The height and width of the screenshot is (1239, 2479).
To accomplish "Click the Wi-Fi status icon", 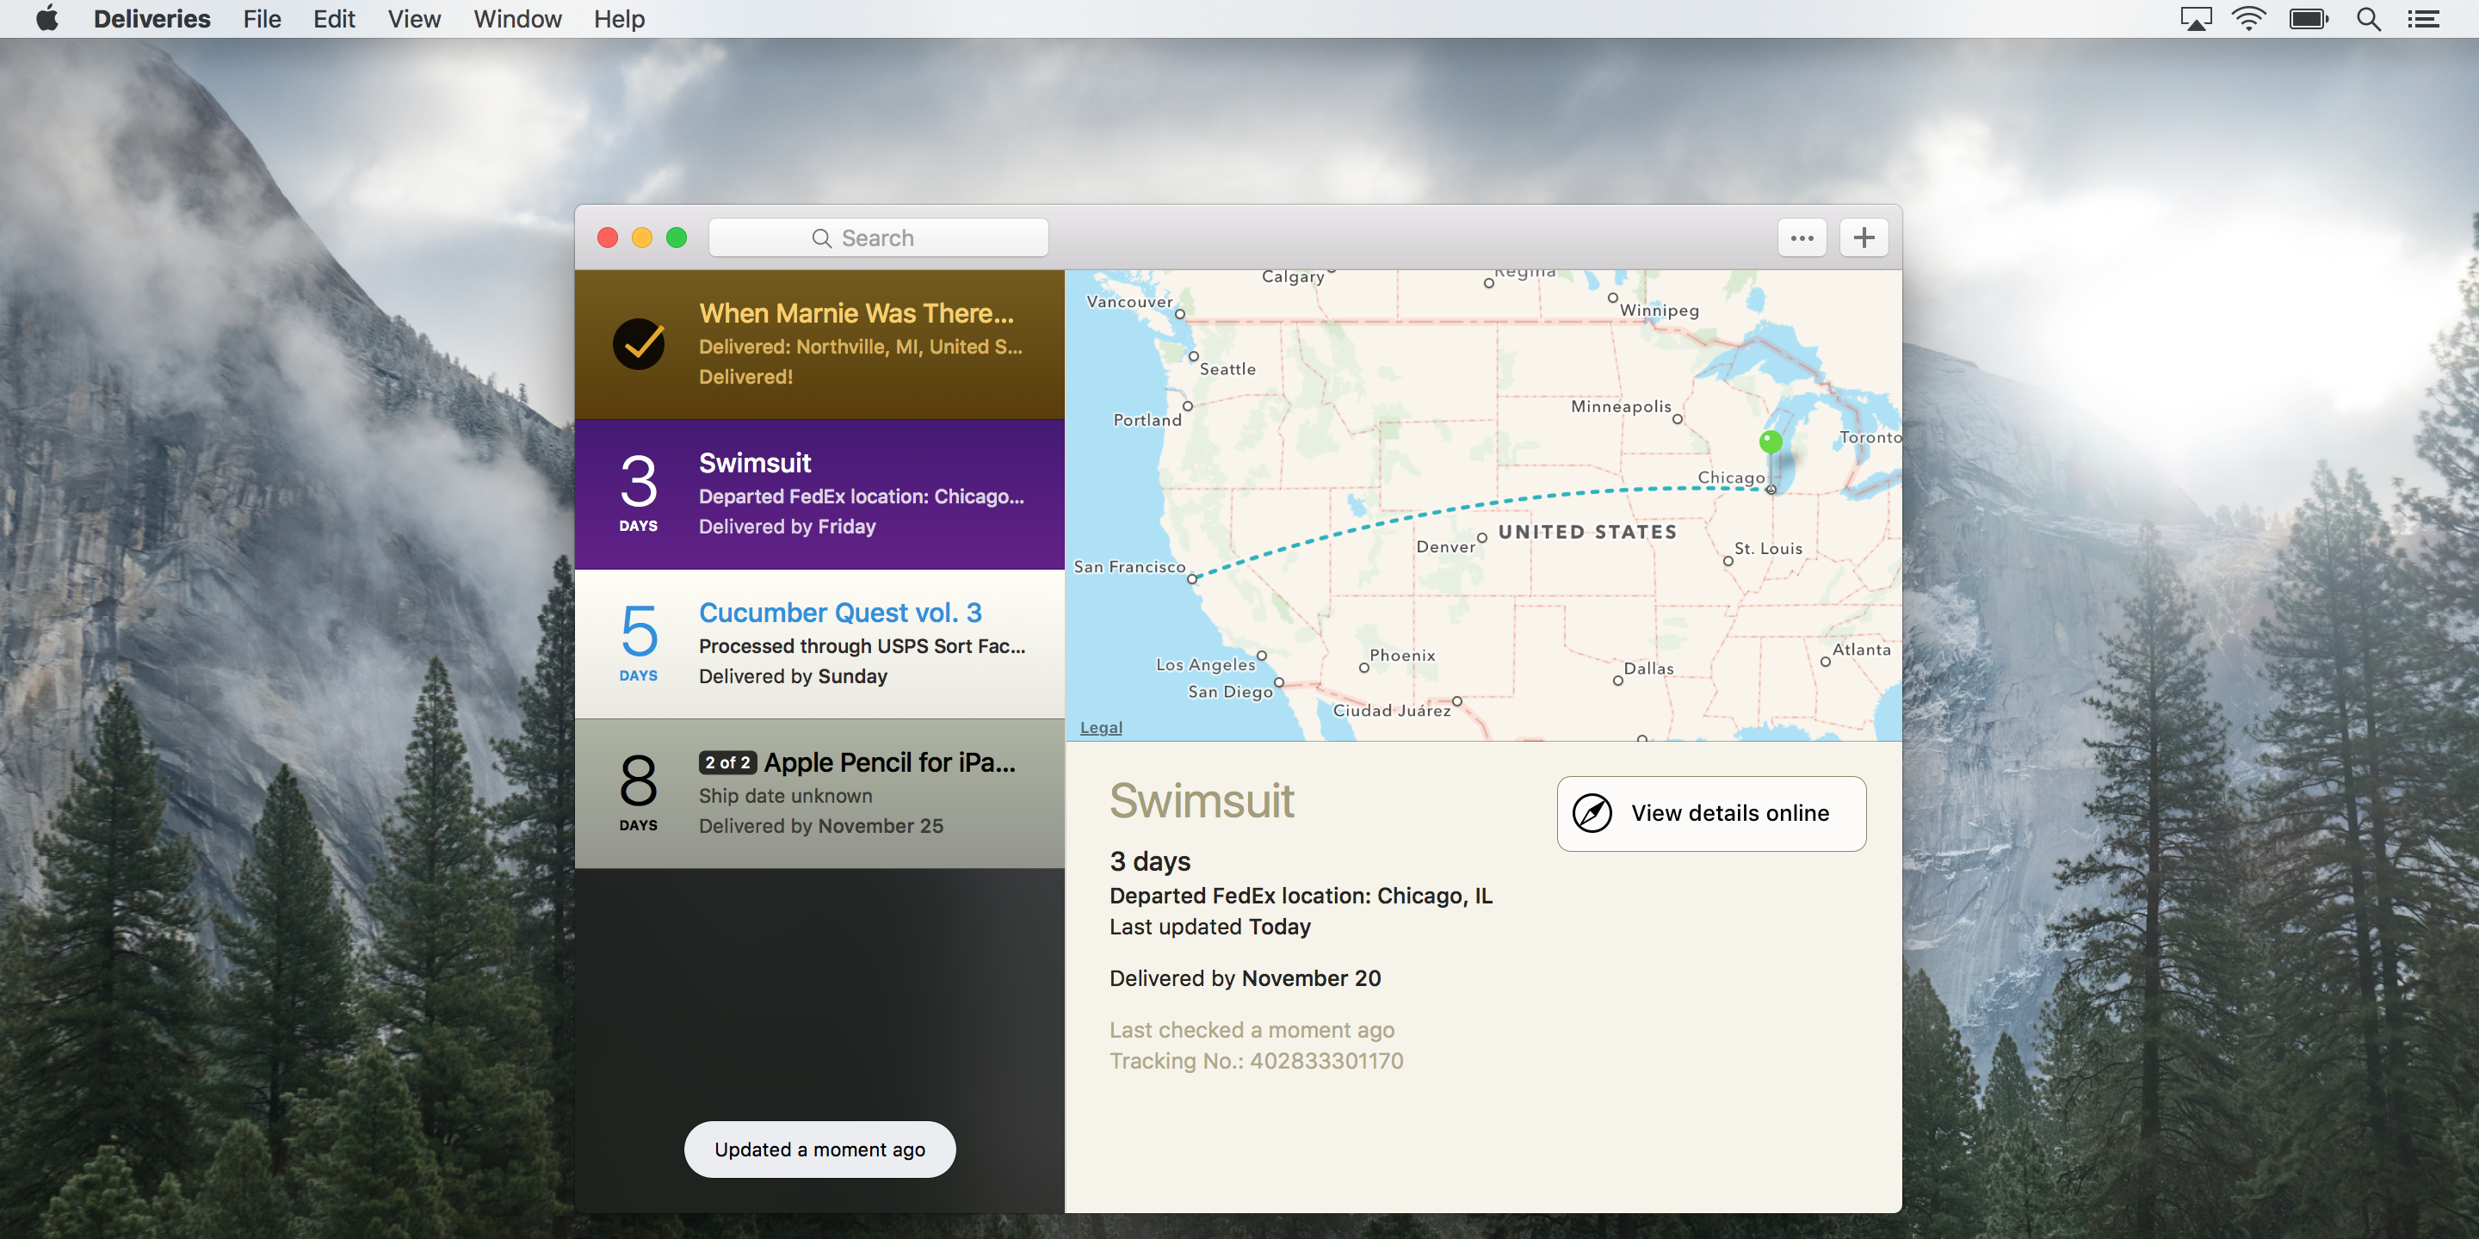I will tap(2249, 18).
